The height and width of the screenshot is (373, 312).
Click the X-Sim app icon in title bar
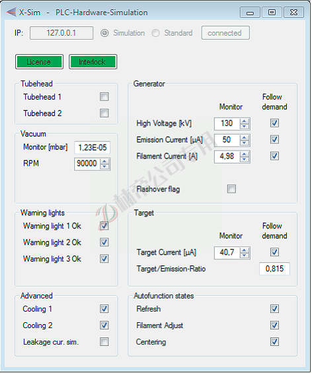coord(11,12)
